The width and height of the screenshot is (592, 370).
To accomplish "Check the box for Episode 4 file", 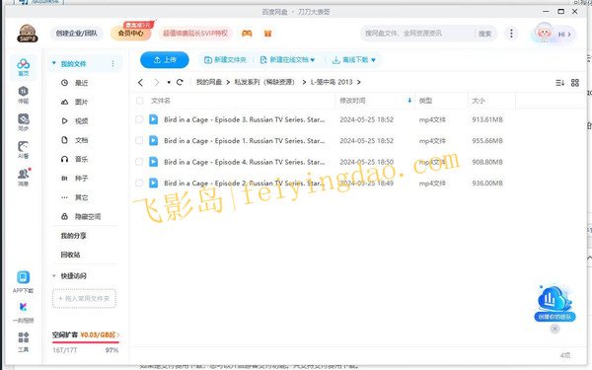I will click(139, 162).
